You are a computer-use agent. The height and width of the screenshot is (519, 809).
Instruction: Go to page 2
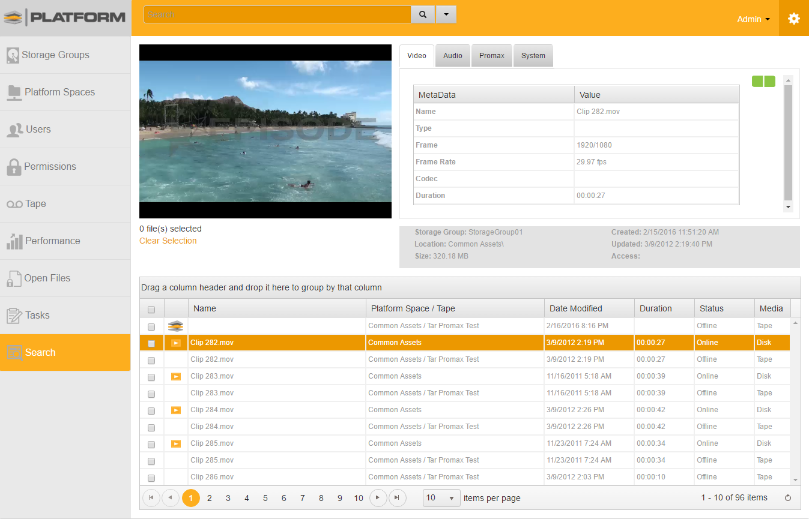(x=210, y=498)
